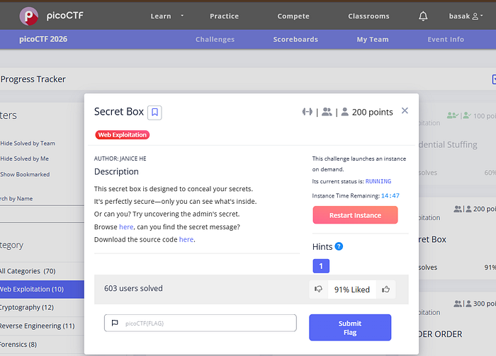Image resolution: width=496 pixels, height=356 pixels.
Task: Open the 'Browse here' instance link
Action: point(126,226)
